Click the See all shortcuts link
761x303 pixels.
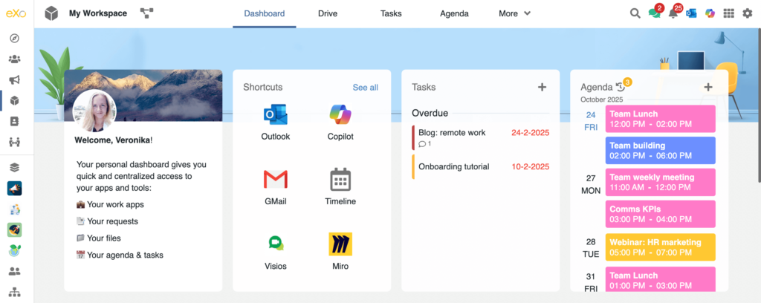365,88
